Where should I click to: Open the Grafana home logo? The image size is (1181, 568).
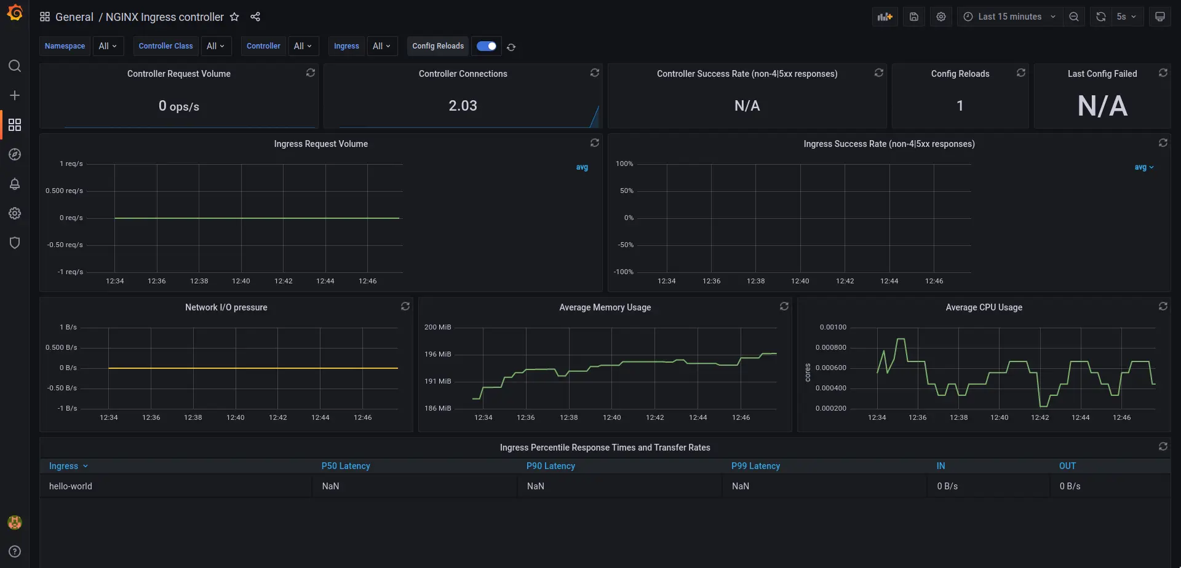click(15, 13)
